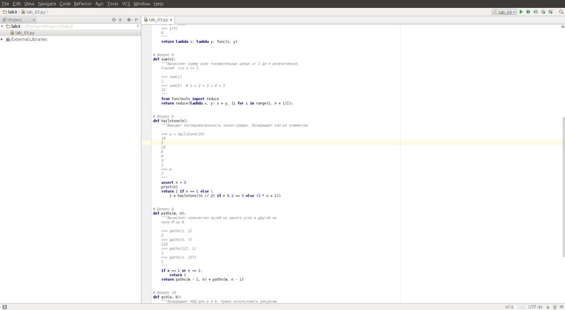
Task: Click the 'assert n > 0' line
Action: point(173,182)
